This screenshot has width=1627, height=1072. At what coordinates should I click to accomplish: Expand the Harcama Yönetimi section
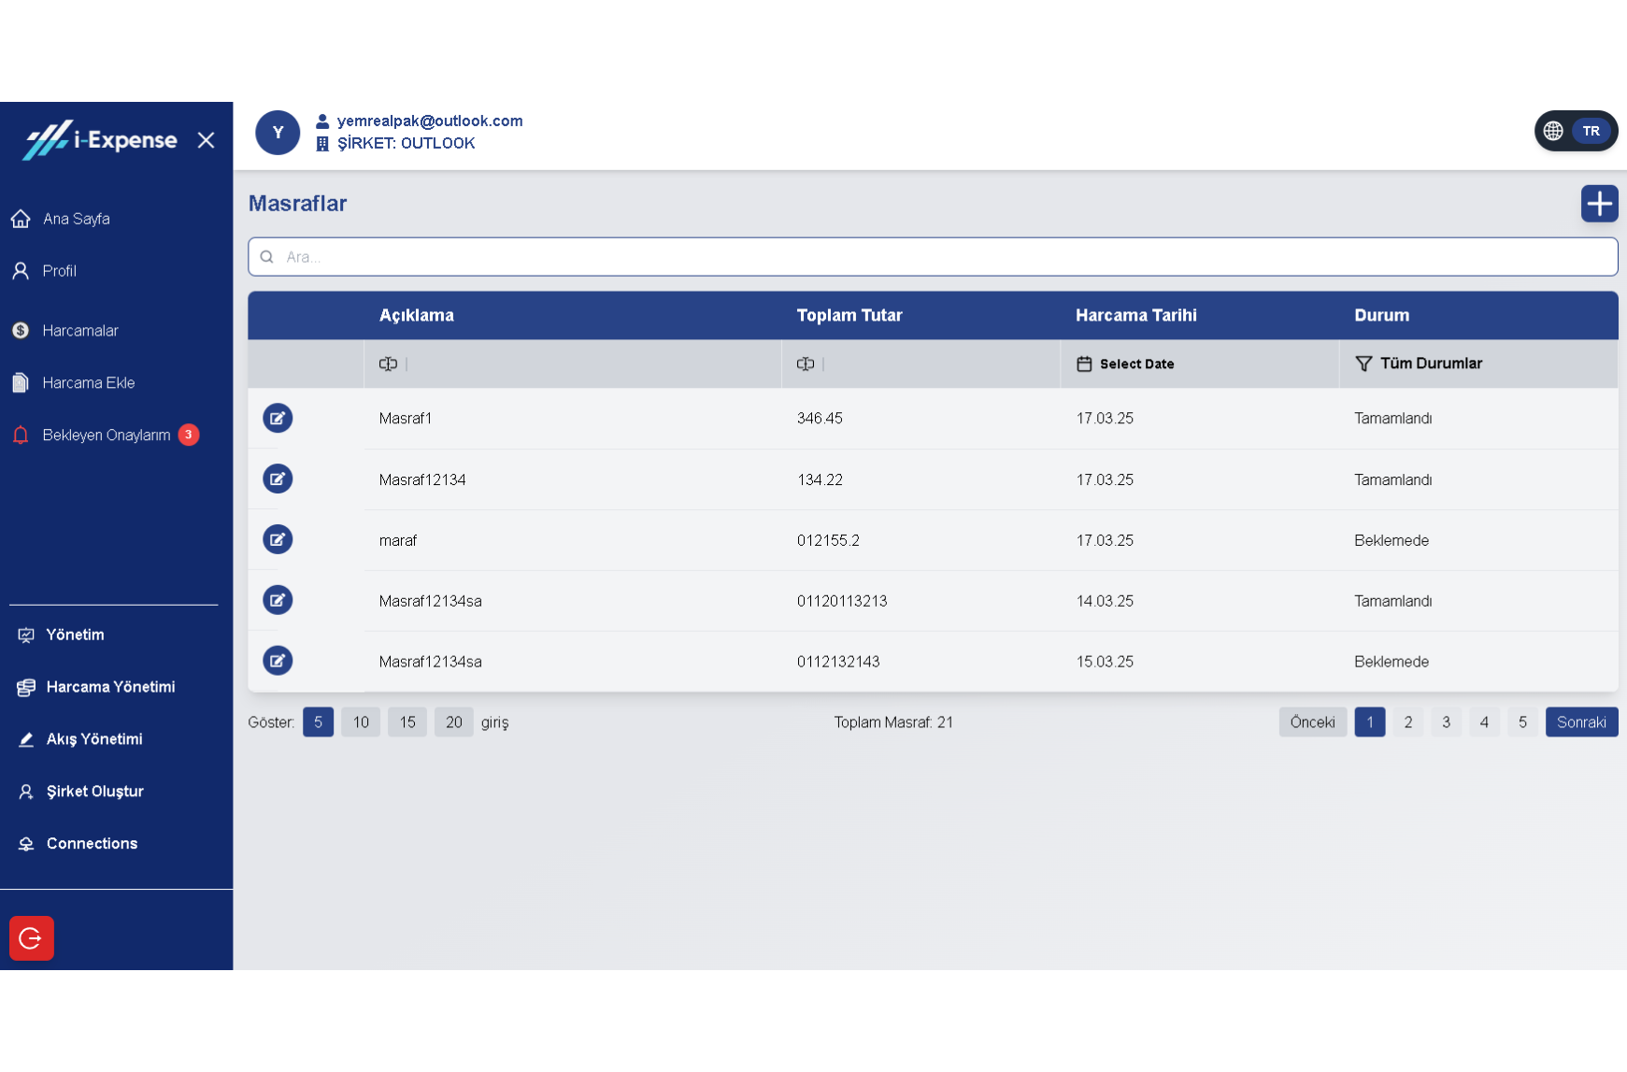[x=110, y=687]
